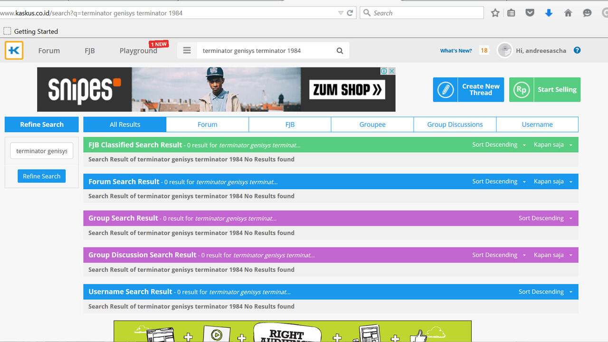The image size is (608, 342).
Task: Click the Refine Search sidebar header
Action: click(42, 124)
